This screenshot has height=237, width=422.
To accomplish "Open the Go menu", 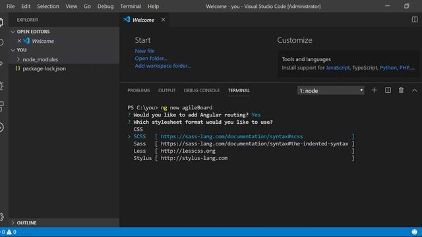I will (x=87, y=6).
